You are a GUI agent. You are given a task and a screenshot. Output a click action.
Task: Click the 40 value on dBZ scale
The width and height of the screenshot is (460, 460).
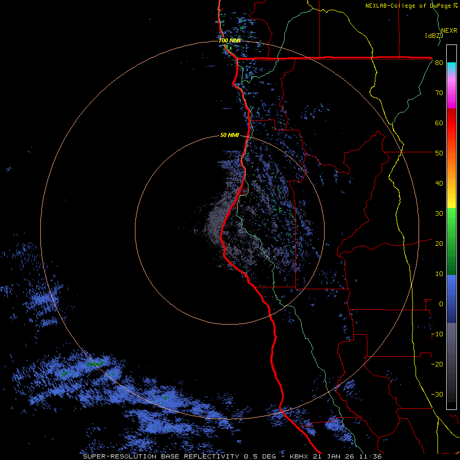[x=439, y=183]
